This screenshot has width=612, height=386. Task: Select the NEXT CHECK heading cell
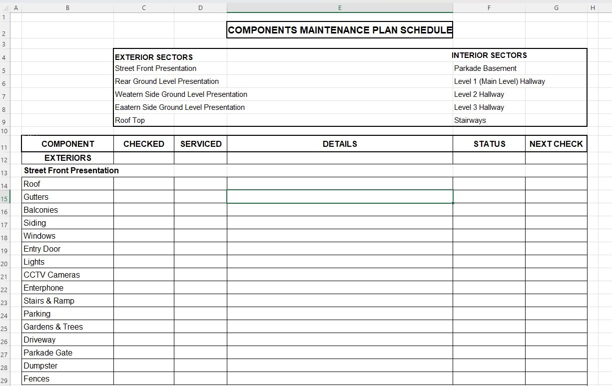556,144
